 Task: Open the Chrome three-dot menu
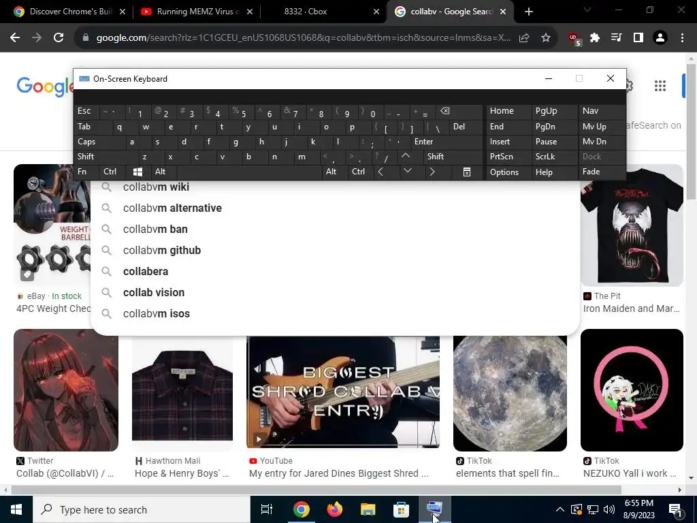pyautogui.click(x=682, y=38)
